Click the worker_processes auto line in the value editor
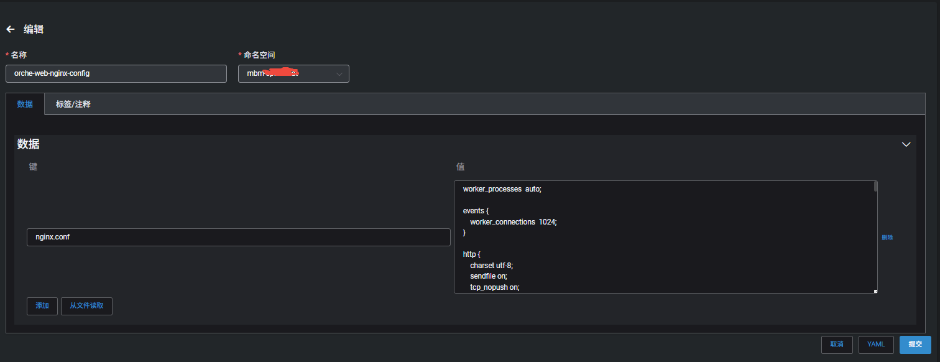The width and height of the screenshot is (940, 362). point(502,189)
